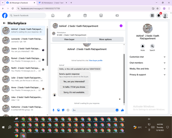Send quick reply Yes, are you interested?
172x138 pixels.
74,82
